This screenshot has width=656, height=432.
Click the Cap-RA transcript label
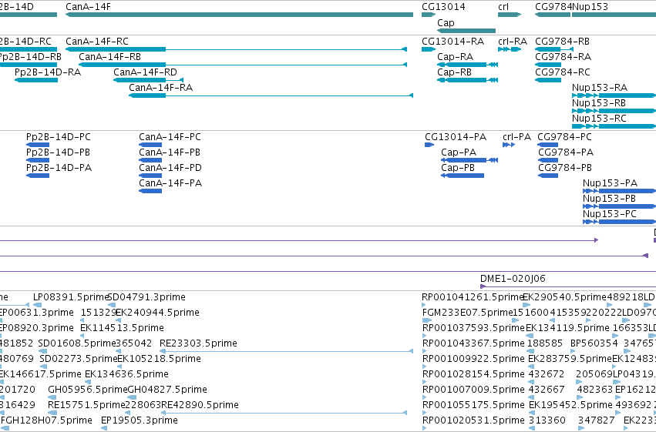pos(455,57)
